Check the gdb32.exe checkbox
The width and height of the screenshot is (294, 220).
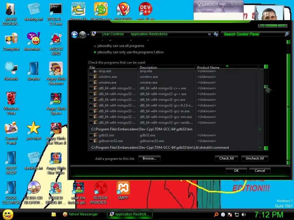point(91,135)
